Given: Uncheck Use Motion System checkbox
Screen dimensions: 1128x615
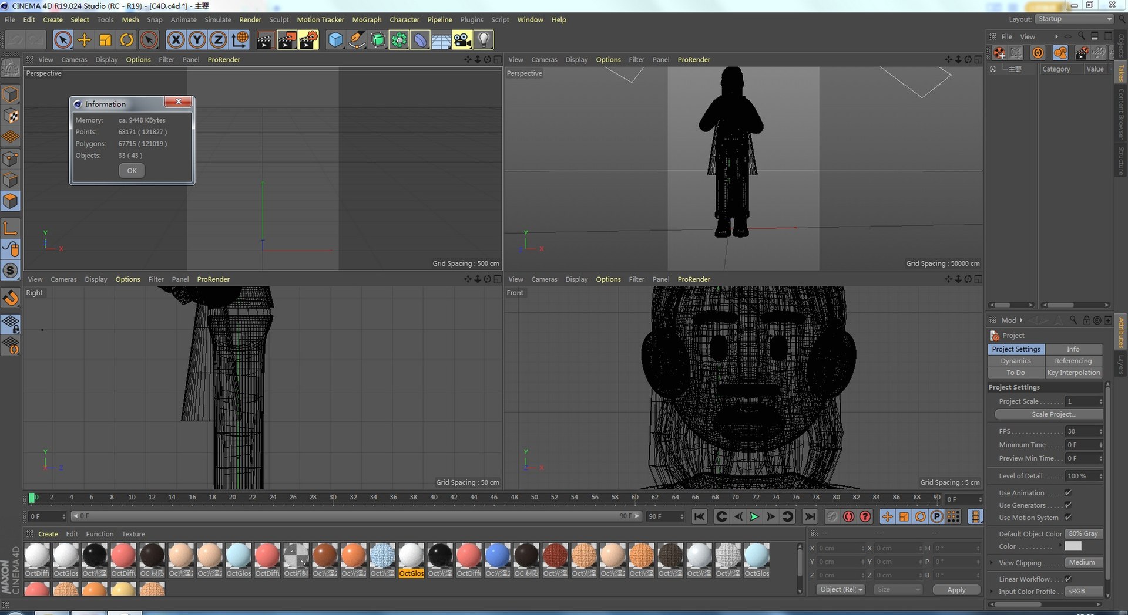Looking at the screenshot, I should (x=1068, y=518).
